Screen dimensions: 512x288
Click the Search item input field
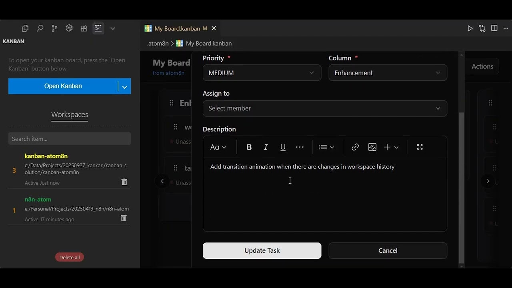[69, 138]
